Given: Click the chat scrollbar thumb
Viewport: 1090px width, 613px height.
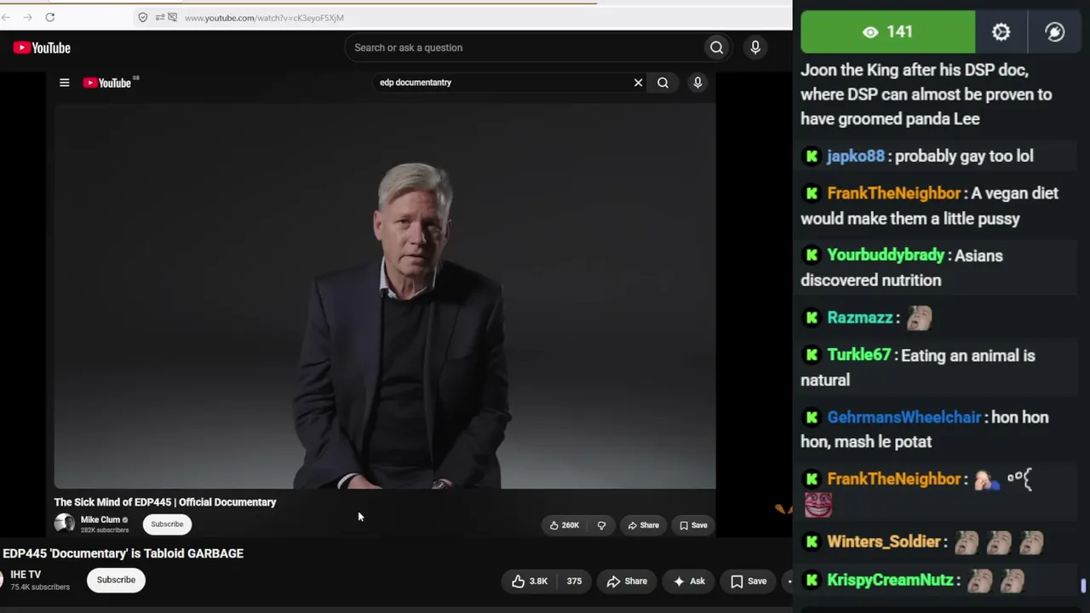Looking at the screenshot, I should coord(1083,585).
